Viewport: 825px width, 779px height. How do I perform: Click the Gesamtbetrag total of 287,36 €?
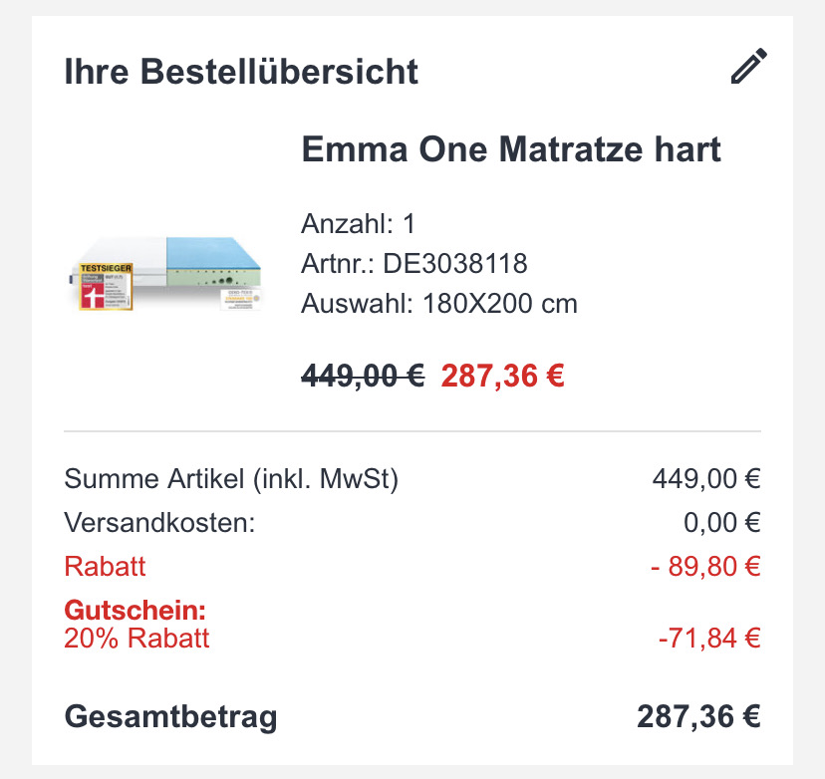coord(698,716)
